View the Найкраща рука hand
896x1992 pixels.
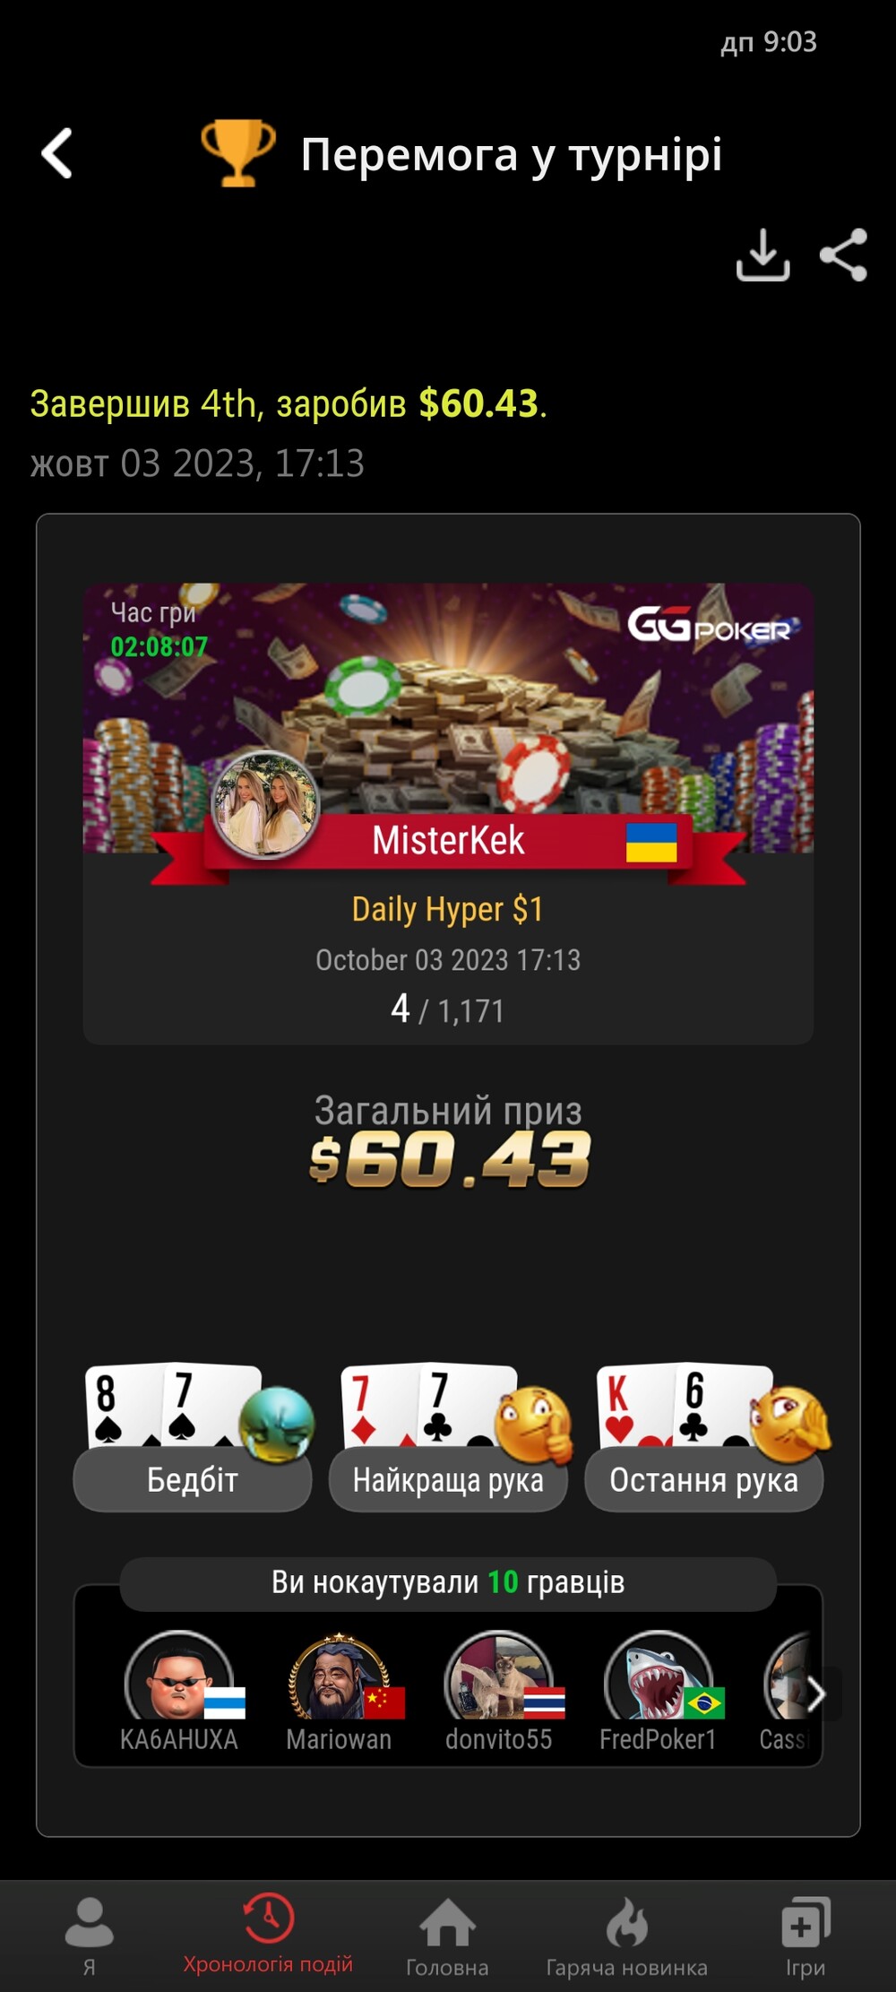[x=448, y=1437]
